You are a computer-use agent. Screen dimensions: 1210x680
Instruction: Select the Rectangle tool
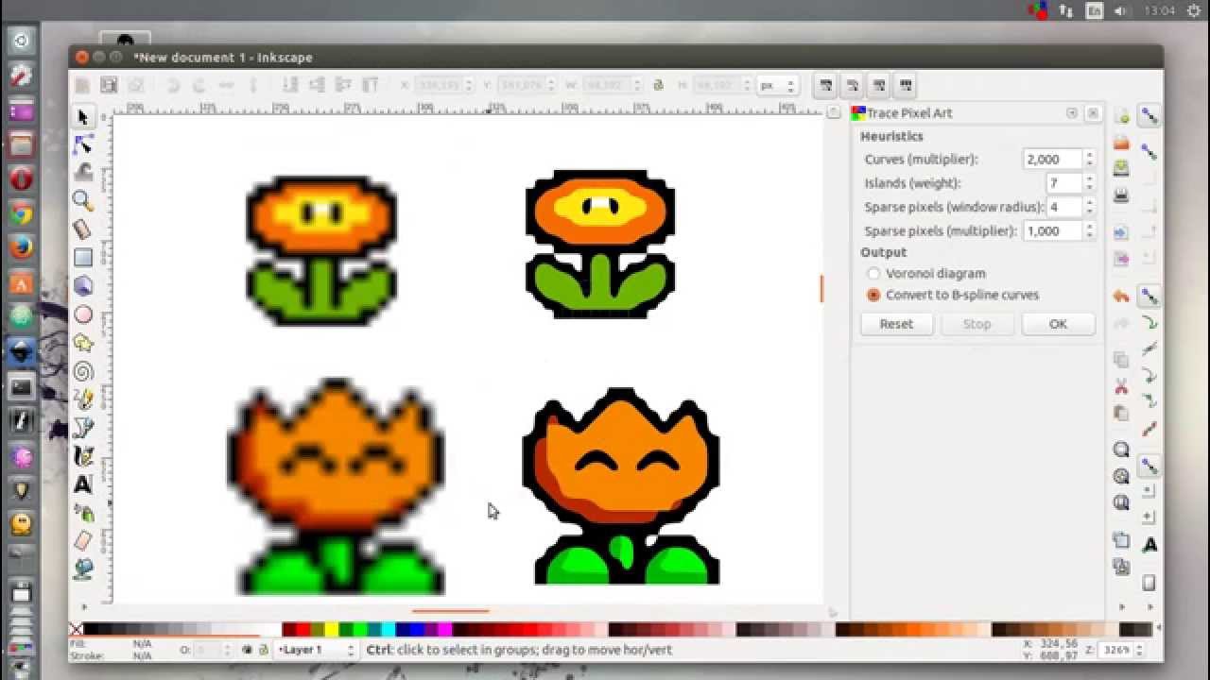point(83,257)
